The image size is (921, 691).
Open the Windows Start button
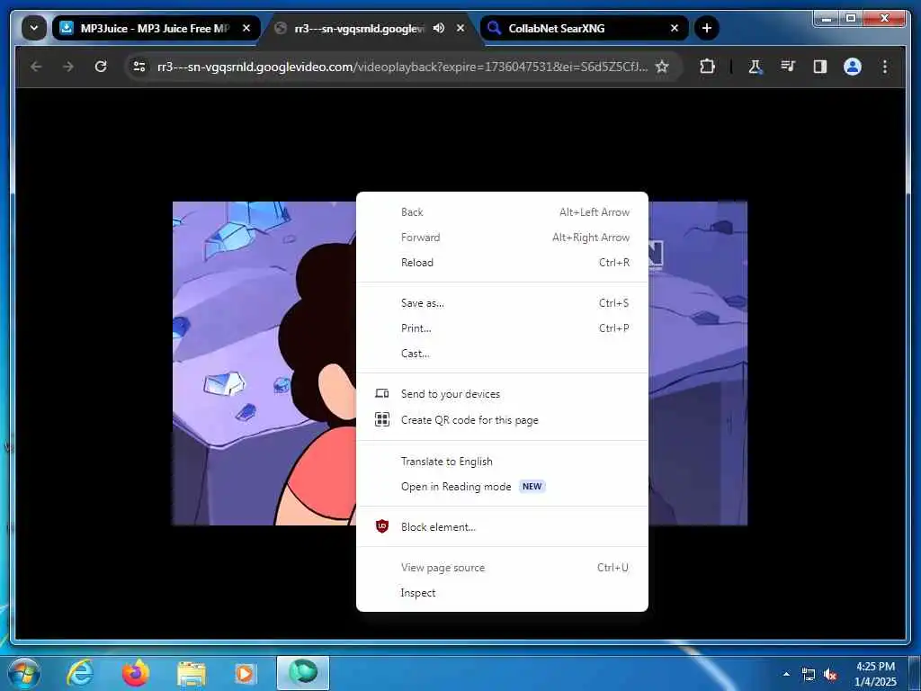click(x=24, y=673)
